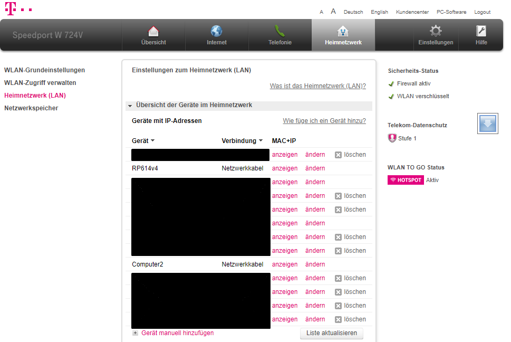Show MAC+IP for RP614v4 via anzeigen
Image resolution: width=511 pixels, height=342 pixels.
[x=285, y=168]
